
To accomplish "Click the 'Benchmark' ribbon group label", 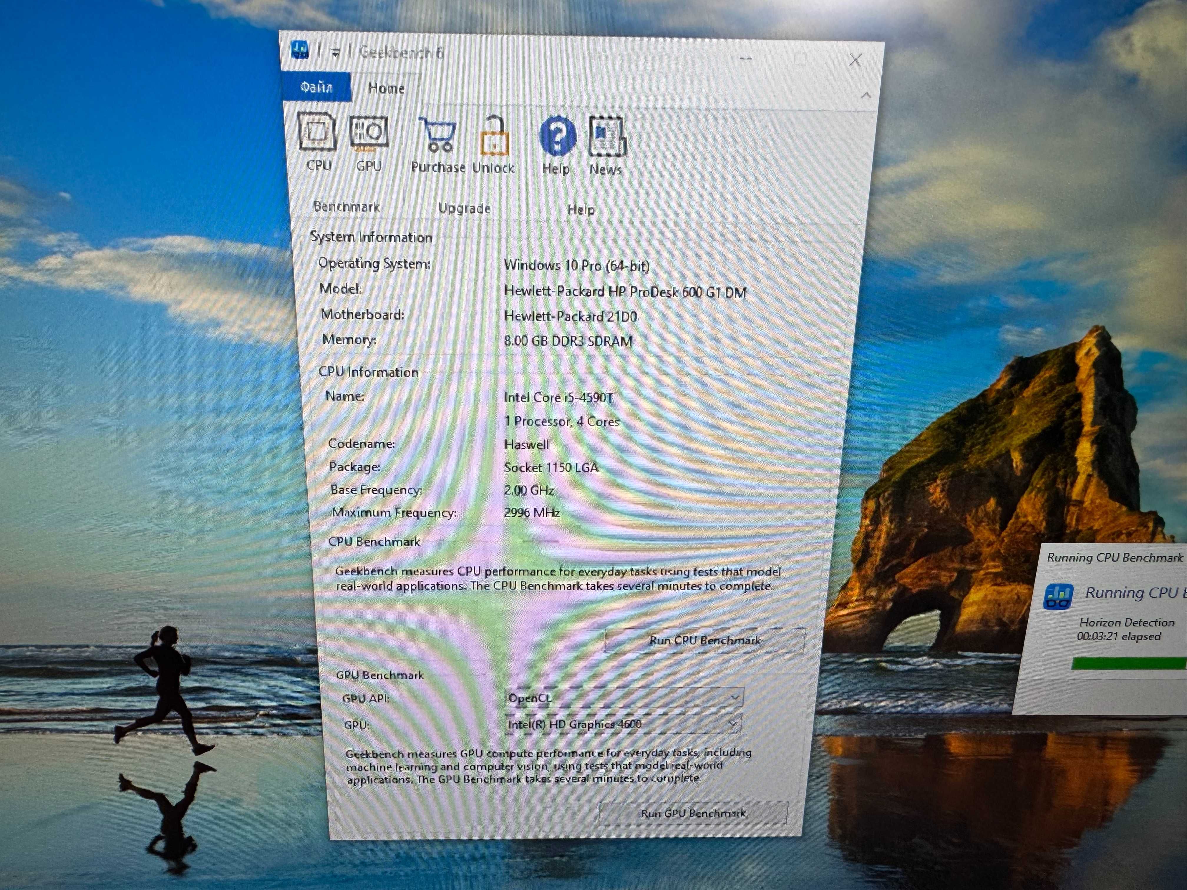I will point(347,207).
